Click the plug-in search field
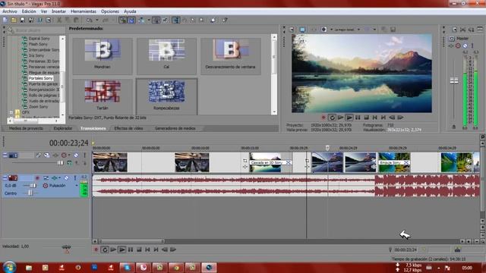 point(39,30)
